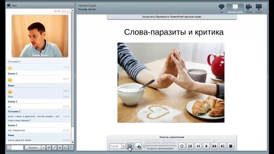Image resolution: width=274 pixels, height=154 pixels.
Task: Jump to the last slide button
Action: (223, 146)
